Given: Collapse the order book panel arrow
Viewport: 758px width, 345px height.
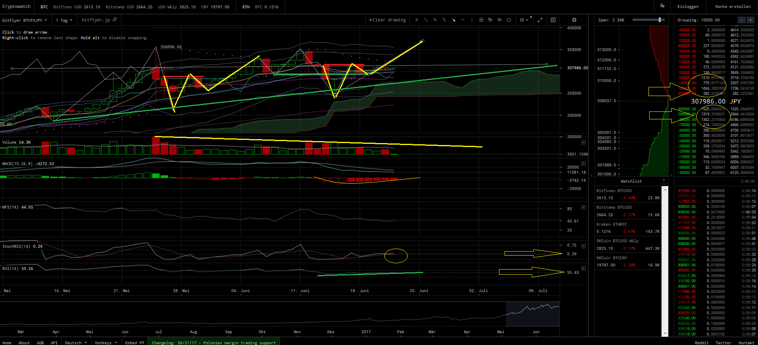Looking at the screenshot, I should point(671,175).
